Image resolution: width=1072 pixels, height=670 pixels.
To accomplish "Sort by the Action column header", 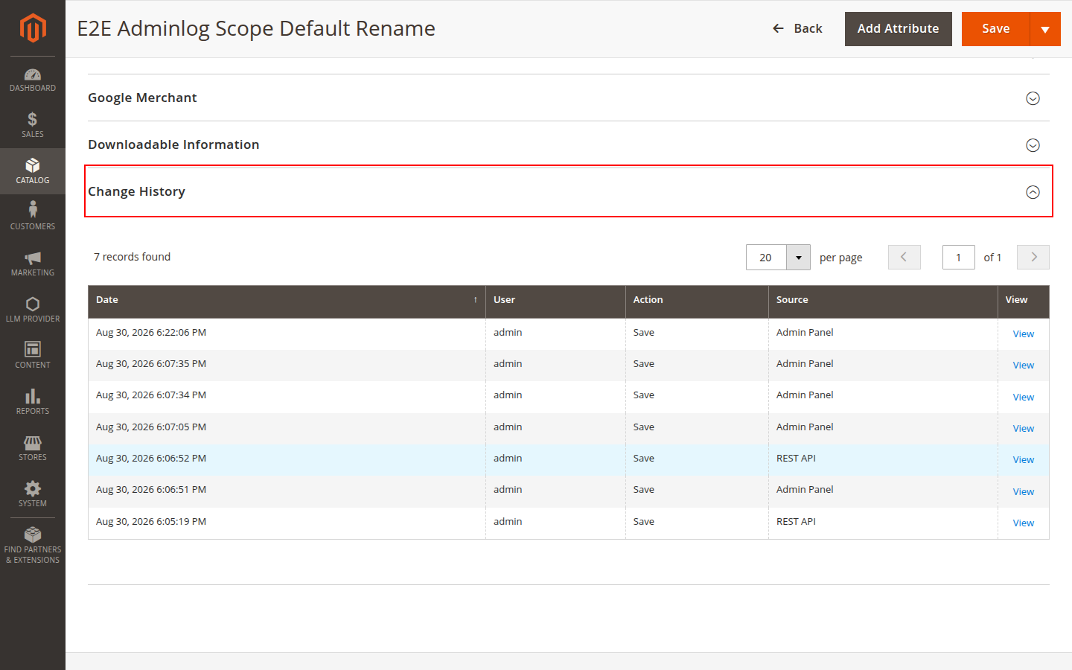I will click(x=697, y=300).
